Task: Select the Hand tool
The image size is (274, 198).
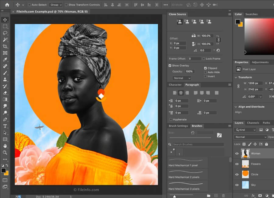Action: click(5, 146)
